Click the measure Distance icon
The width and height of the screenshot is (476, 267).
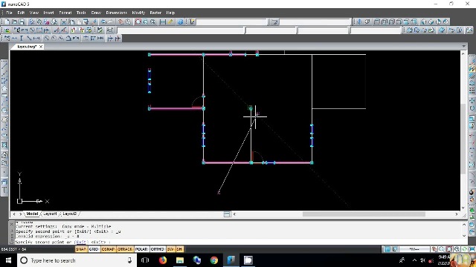click(x=163, y=22)
